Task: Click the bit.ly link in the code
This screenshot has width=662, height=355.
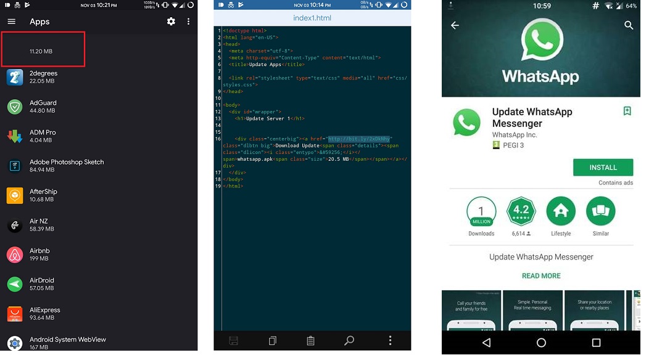Action: coord(359,139)
